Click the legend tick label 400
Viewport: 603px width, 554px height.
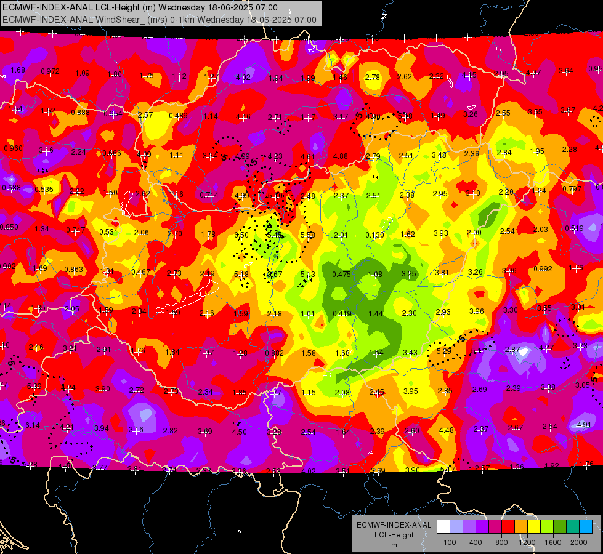(476, 542)
